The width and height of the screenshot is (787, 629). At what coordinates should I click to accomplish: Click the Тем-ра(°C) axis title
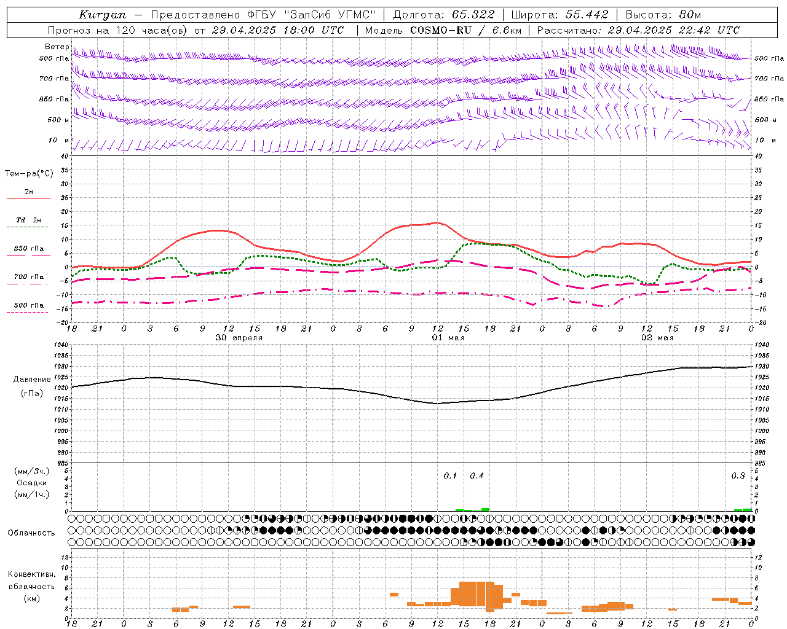pyautogui.click(x=29, y=174)
